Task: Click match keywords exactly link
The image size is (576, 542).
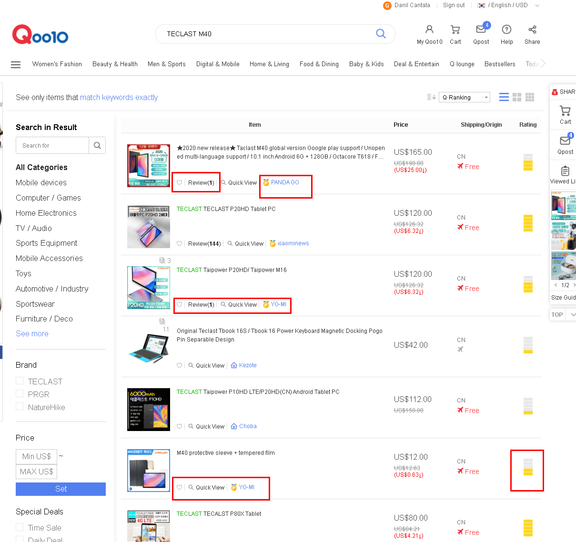Action: (x=119, y=97)
